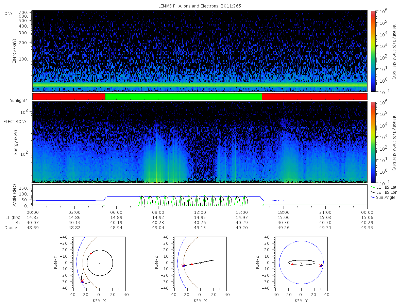This screenshot has height=306, width=408.
Task: Click the Sun Angle legend entry
Action: (x=383, y=198)
